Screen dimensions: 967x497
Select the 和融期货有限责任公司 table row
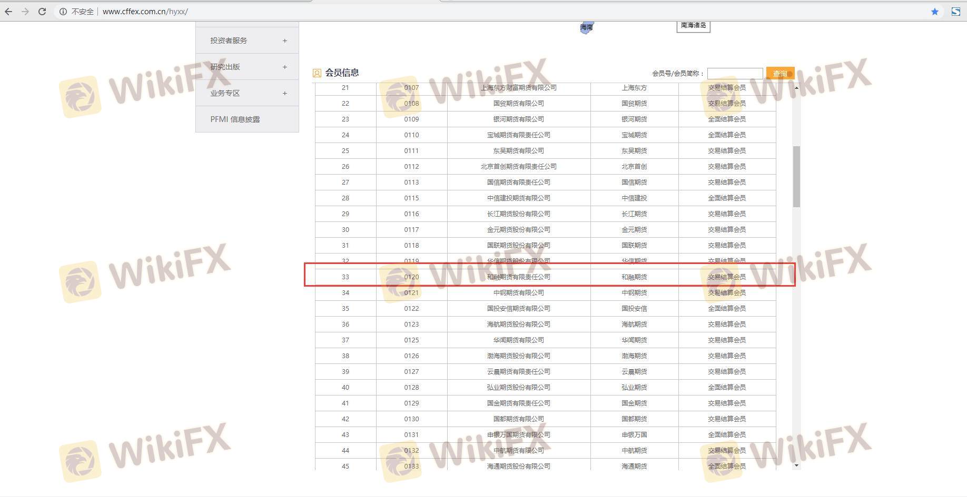[x=518, y=277]
